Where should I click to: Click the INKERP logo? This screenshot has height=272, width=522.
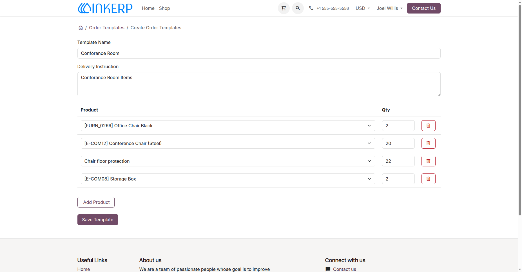click(105, 8)
